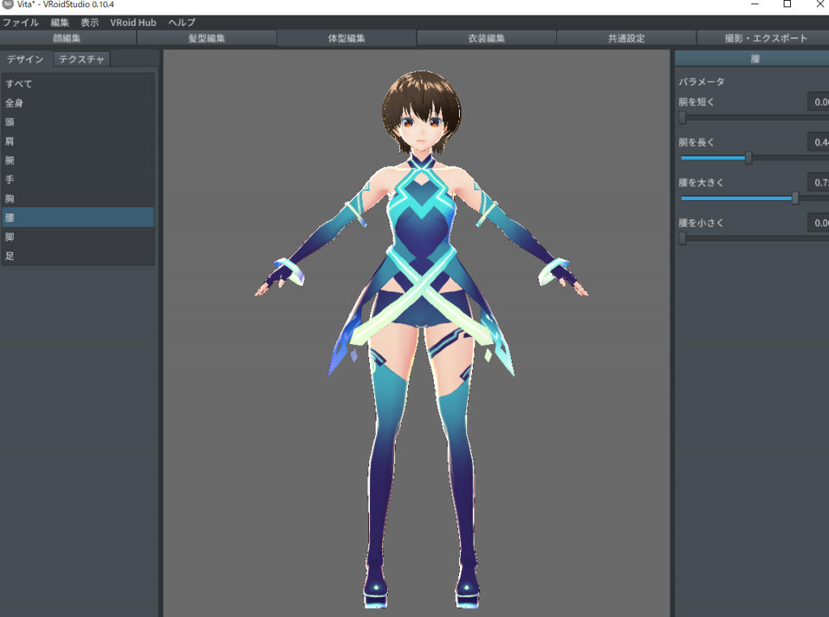Choose 頭 from the body part list

pyautogui.click(x=10, y=122)
